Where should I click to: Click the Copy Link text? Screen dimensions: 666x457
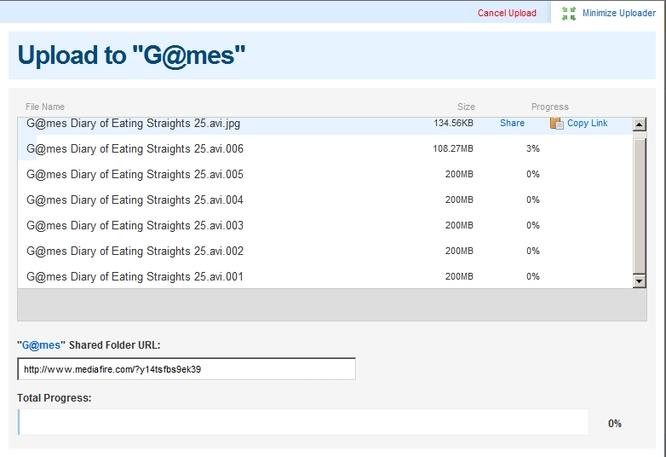click(587, 124)
